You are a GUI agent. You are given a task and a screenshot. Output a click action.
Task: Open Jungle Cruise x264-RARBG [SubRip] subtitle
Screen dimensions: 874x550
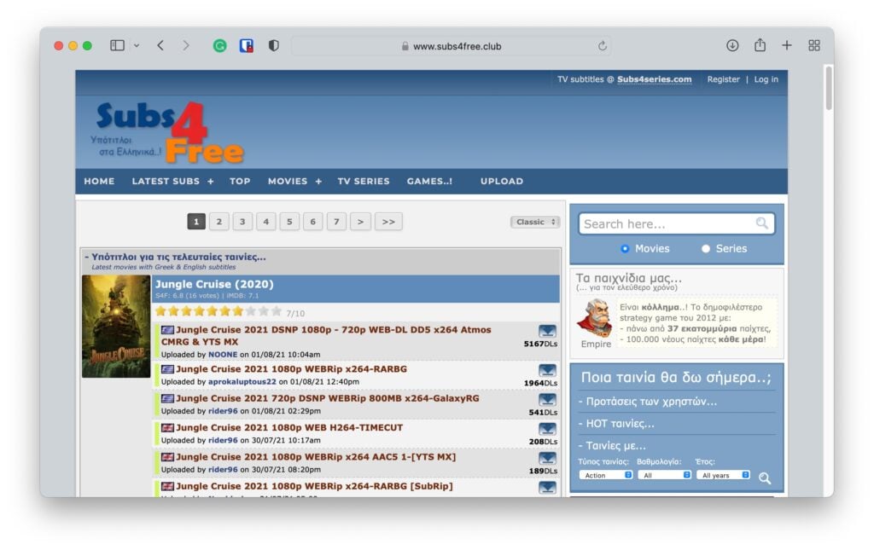[314, 487]
